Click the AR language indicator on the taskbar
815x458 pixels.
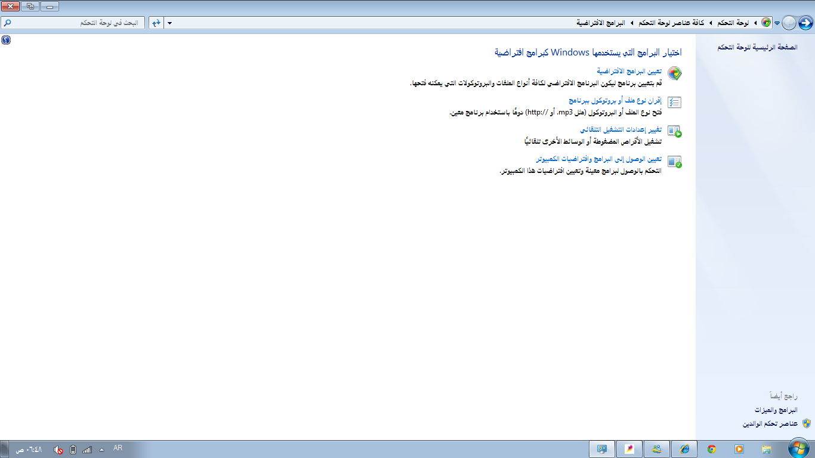pos(118,447)
